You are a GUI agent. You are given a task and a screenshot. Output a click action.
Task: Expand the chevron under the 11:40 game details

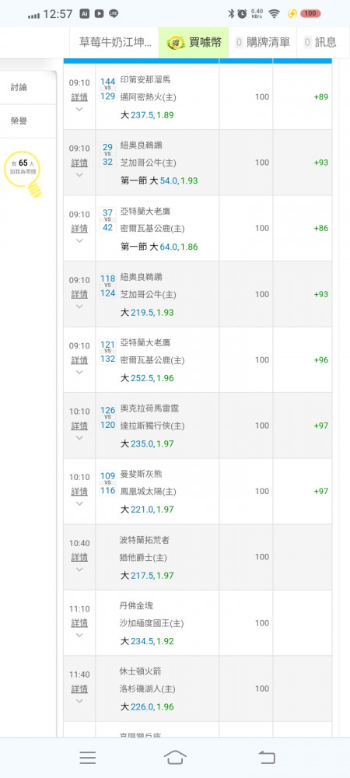click(79, 701)
